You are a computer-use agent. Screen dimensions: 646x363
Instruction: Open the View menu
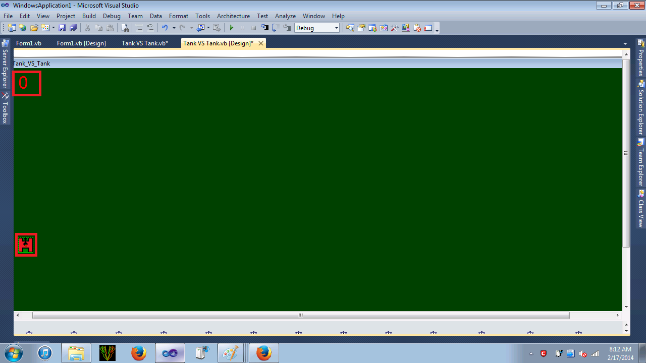[43, 16]
